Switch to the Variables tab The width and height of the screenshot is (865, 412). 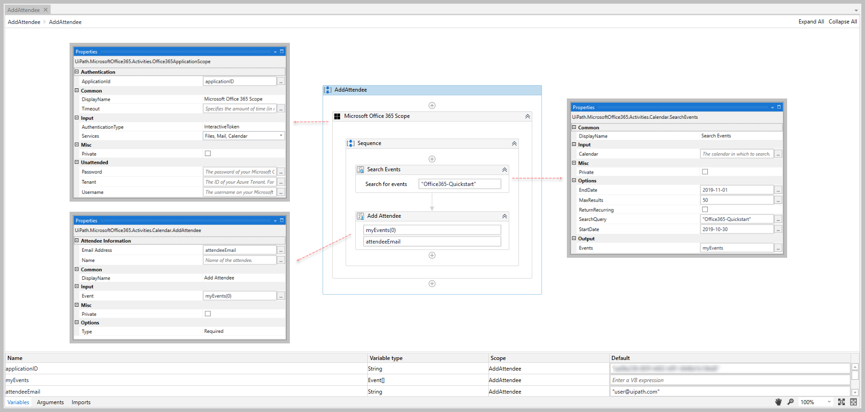[18, 402]
